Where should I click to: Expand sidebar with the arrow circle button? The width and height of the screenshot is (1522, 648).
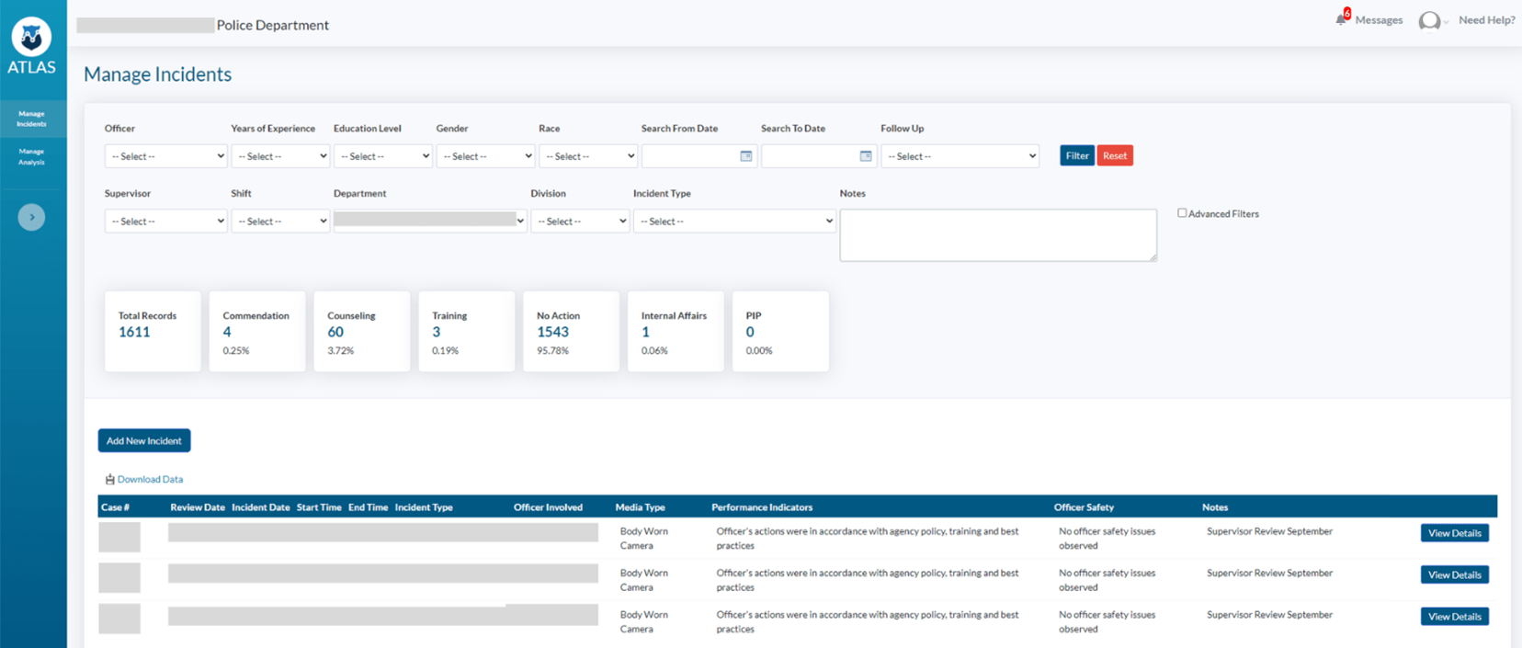(x=31, y=217)
